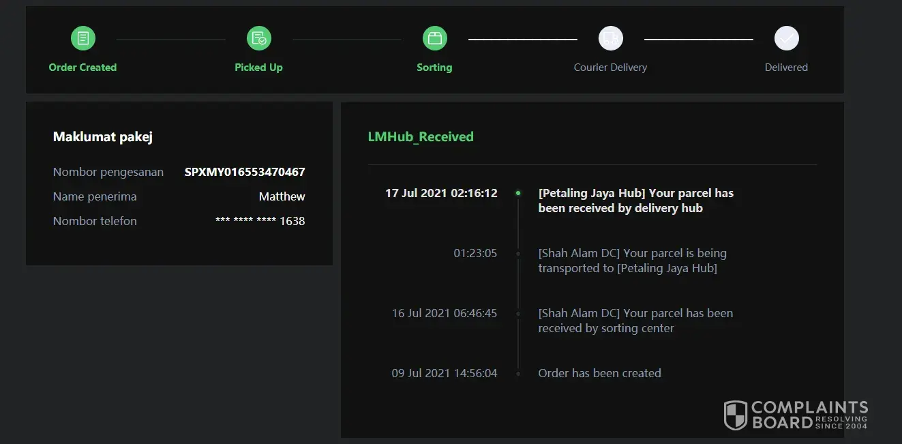Click the green latest-status timeline dot
This screenshot has height=444, width=902.
coord(518,193)
